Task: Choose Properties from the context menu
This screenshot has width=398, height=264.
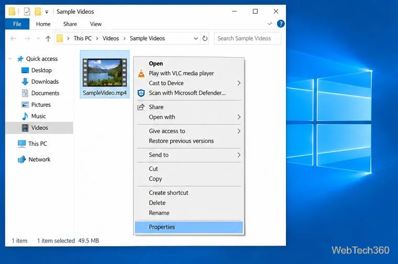Action: pyautogui.click(x=189, y=227)
